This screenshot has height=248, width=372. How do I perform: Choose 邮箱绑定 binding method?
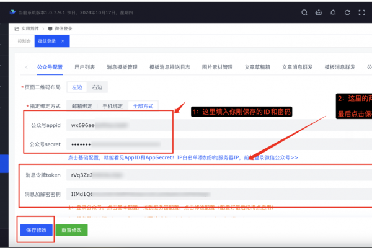point(82,106)
